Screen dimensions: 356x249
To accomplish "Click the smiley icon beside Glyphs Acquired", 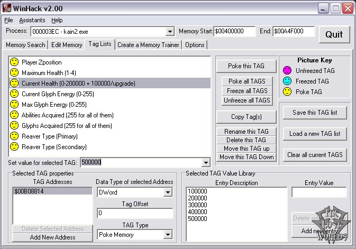I will pyautogui.click(x=14, y=125).
